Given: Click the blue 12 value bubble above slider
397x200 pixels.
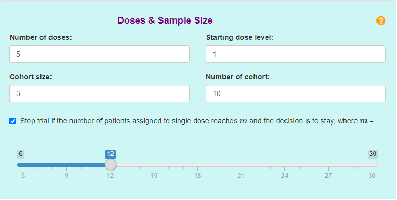Looking at the screenshot, I should tap(110, 154).
